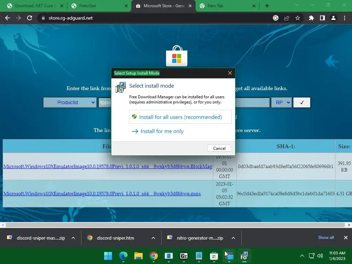This screenshot has width=352, height=264.
Task: Select the 96c0d43edfa5174 SHA-1 hash
Action: tap(286, 194)
